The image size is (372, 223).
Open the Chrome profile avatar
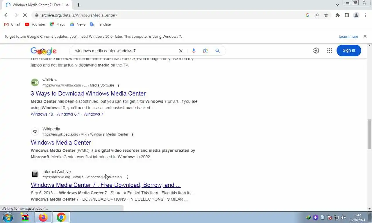coord(356,15)
